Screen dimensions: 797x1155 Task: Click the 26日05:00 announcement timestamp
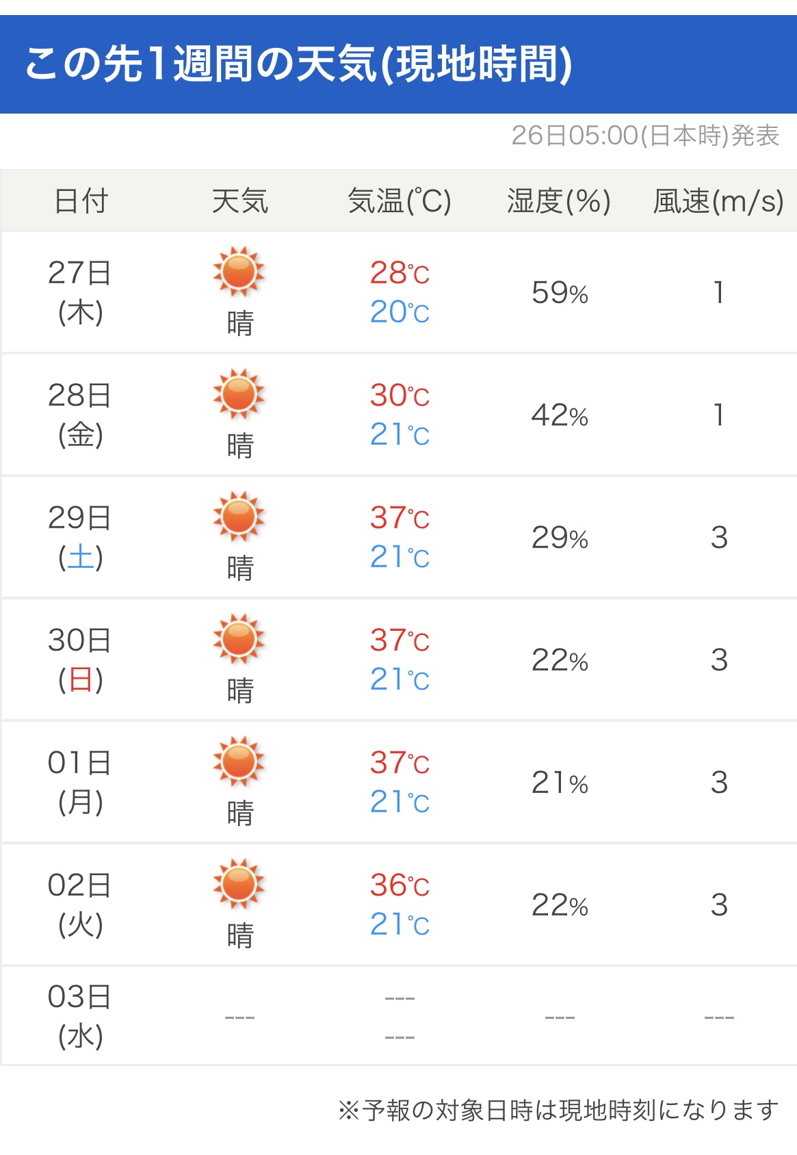click(x=644, y=135)
